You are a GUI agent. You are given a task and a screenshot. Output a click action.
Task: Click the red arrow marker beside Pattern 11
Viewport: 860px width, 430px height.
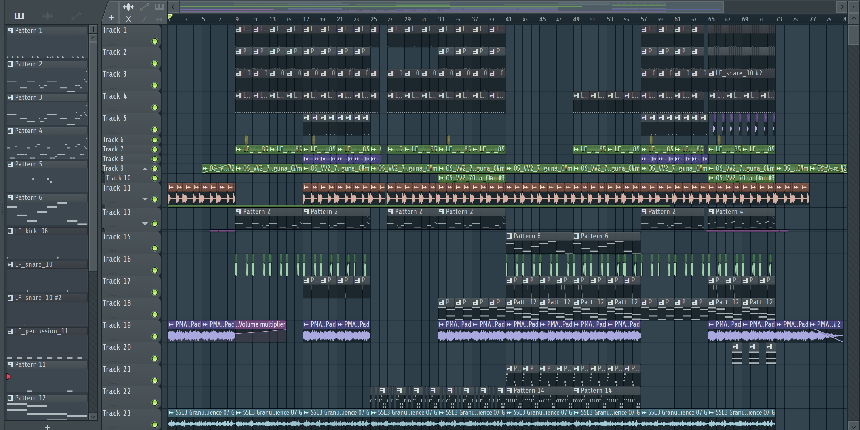coord(9,377)
